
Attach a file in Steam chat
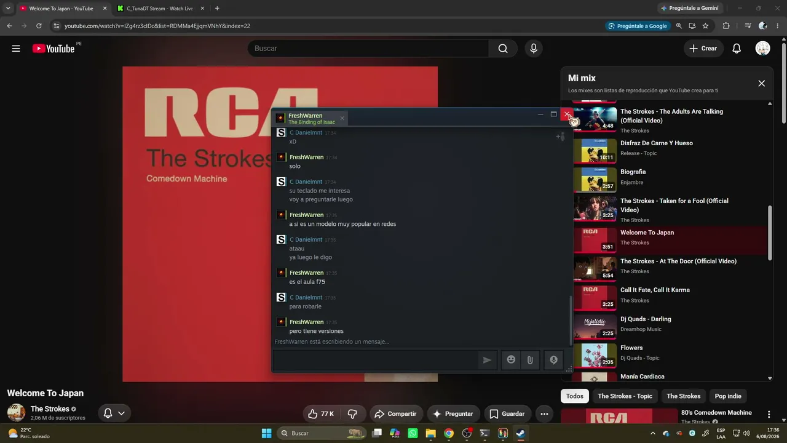point(530,360)
